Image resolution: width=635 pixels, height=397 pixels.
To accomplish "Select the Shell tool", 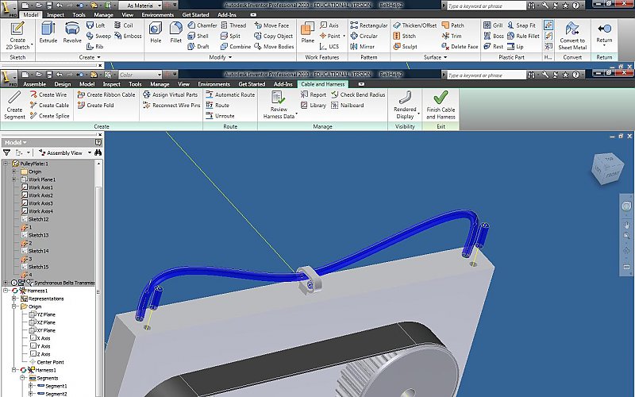I will tap(198, 36).
